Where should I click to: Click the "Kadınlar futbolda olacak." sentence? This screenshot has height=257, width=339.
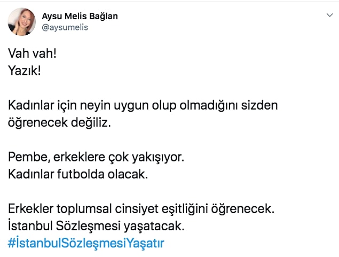(x=78, y=174)
